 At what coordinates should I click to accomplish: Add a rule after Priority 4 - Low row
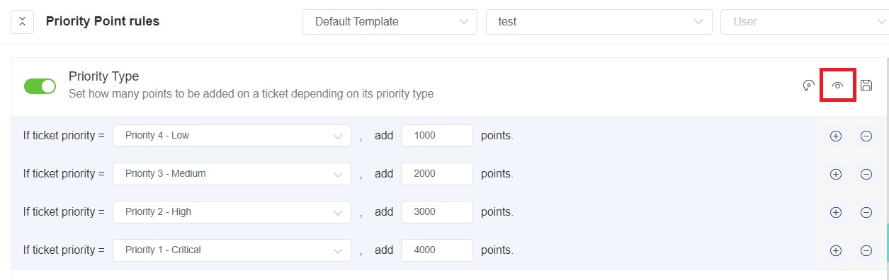click(x=835, y=136)
